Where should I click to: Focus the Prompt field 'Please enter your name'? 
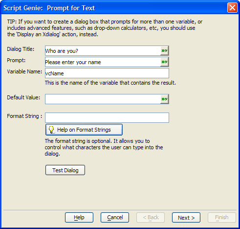point(103,62)
